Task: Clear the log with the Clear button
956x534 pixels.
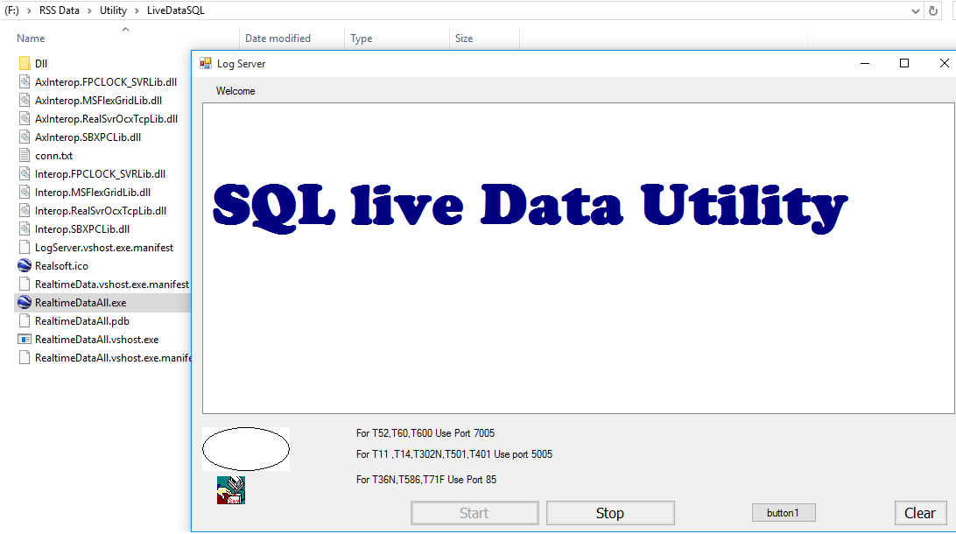Action: [920, 512]
